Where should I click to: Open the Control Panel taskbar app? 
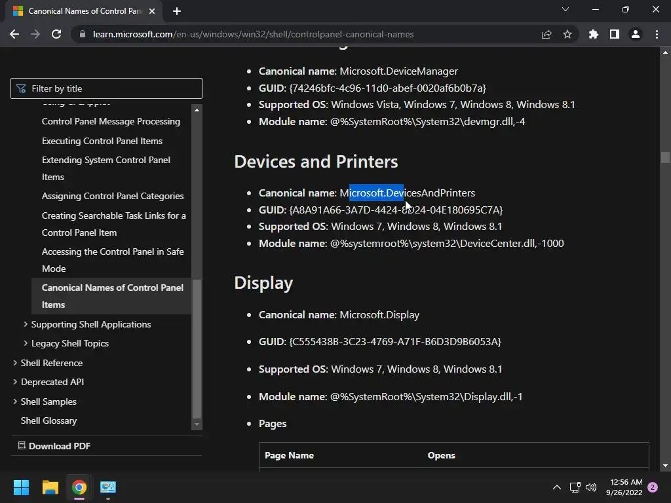click(x=108, y=487)
